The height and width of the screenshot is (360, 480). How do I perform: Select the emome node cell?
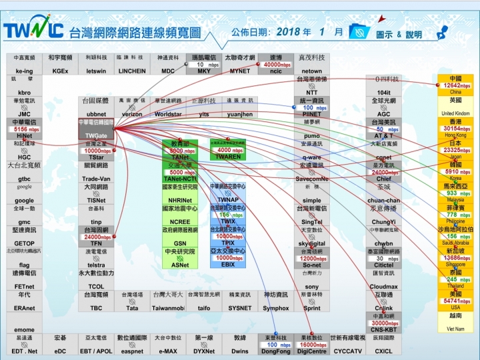click(24, 323)
